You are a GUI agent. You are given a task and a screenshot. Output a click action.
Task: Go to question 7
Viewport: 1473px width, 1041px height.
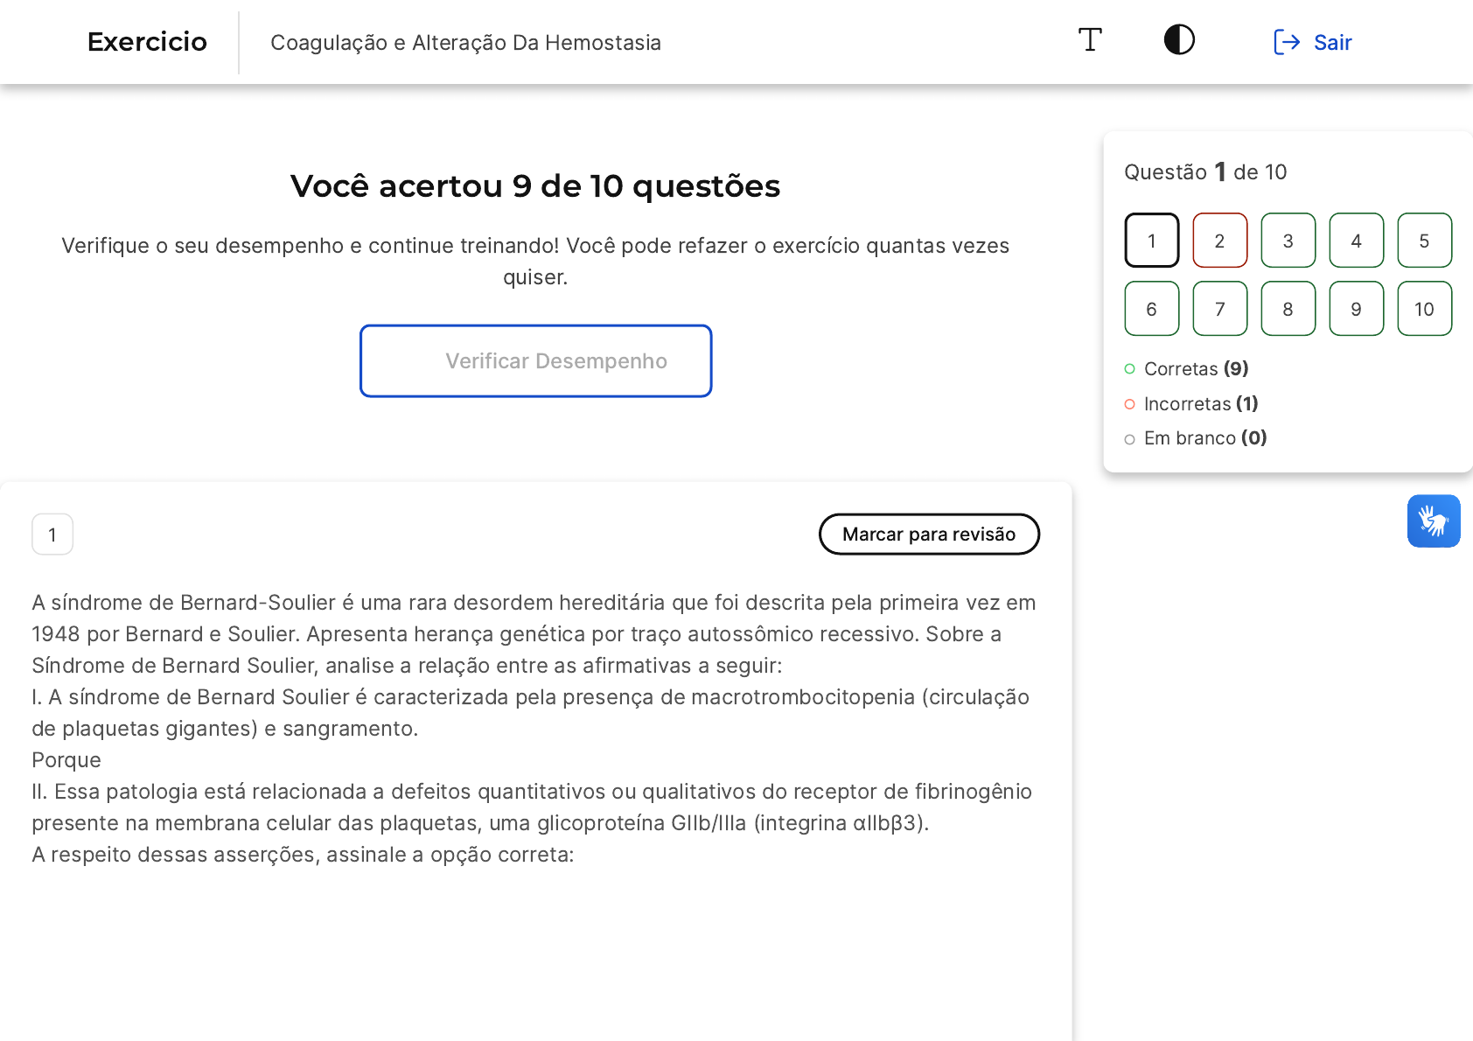point(1219,309)
